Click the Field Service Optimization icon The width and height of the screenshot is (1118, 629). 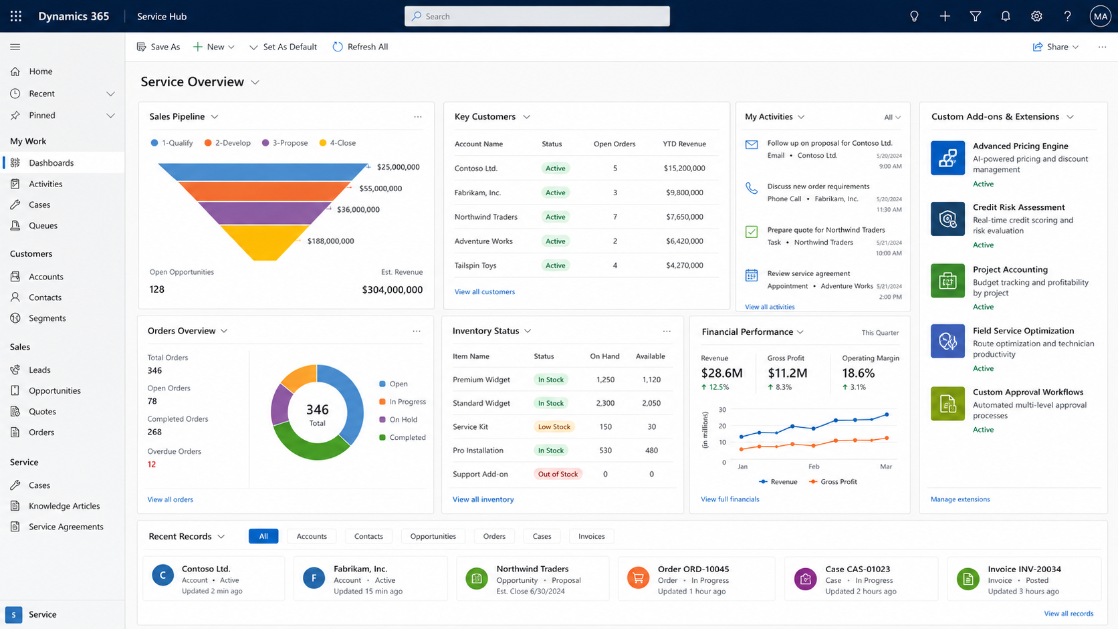tap(947, 341)
